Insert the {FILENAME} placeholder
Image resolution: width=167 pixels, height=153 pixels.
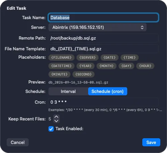pyautogui.click(x=61, y=57)
